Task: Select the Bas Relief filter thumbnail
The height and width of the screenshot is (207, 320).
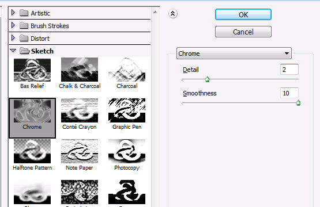Action: [x=32, y=70]
